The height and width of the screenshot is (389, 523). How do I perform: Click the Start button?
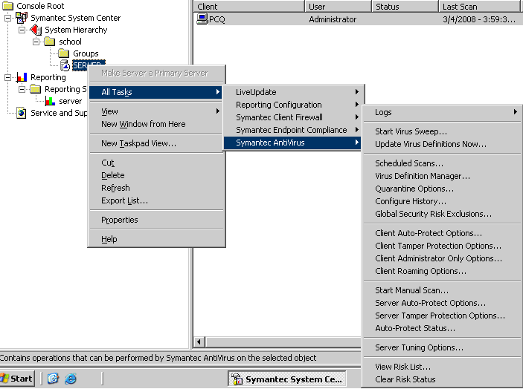point(17,379)
